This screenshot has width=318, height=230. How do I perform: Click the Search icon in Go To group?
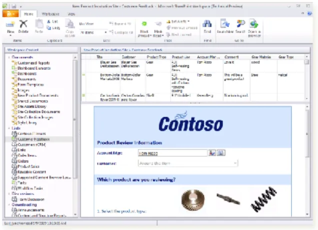(x=240, y=24)
